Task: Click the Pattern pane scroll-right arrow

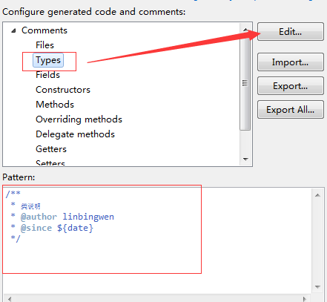Action: pos(305,299)
